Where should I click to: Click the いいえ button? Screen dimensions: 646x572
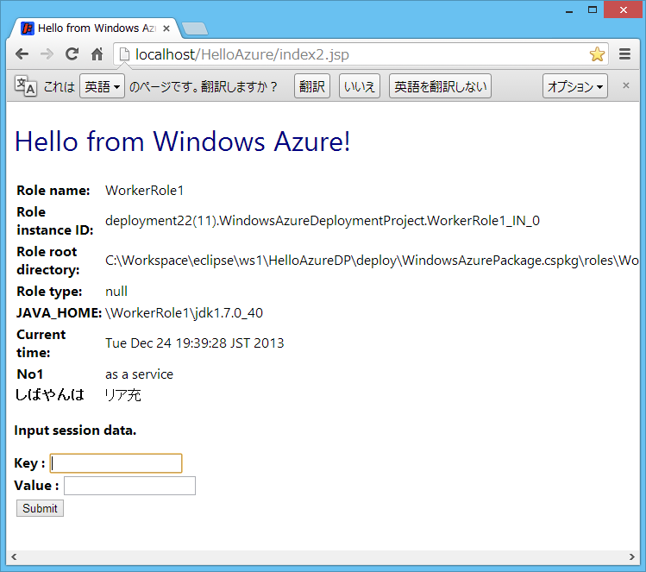360,86
